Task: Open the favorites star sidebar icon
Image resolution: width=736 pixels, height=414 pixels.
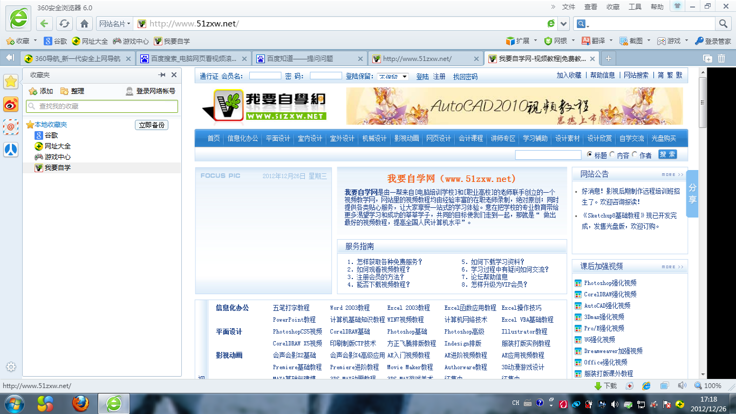Action: tap(11, 82)
